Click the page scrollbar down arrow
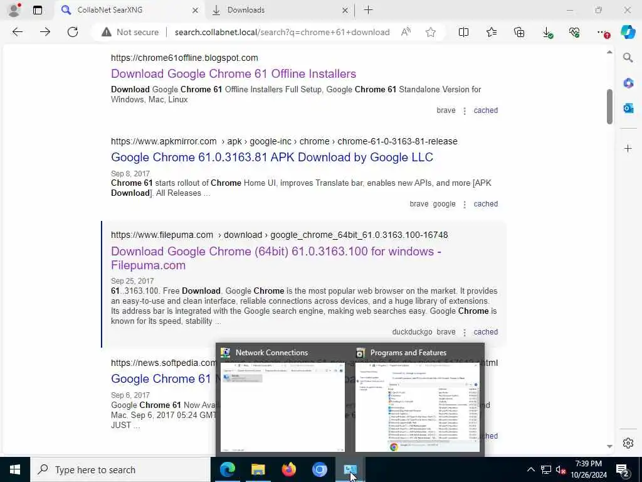 609,446
